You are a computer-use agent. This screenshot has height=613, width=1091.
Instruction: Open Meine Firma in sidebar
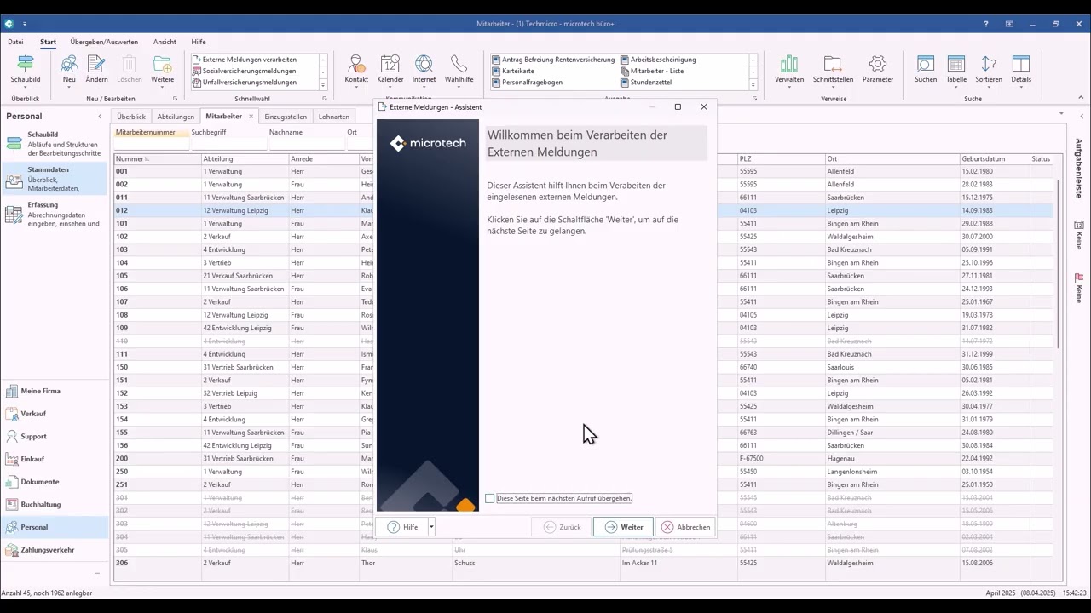tap(55, 391)
